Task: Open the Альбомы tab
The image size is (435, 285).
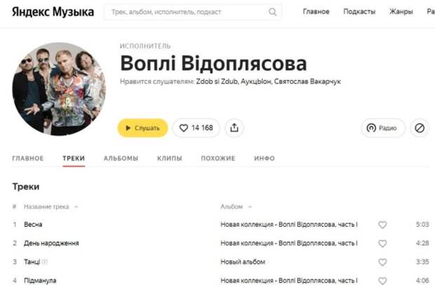Action: tap(121, 158)
